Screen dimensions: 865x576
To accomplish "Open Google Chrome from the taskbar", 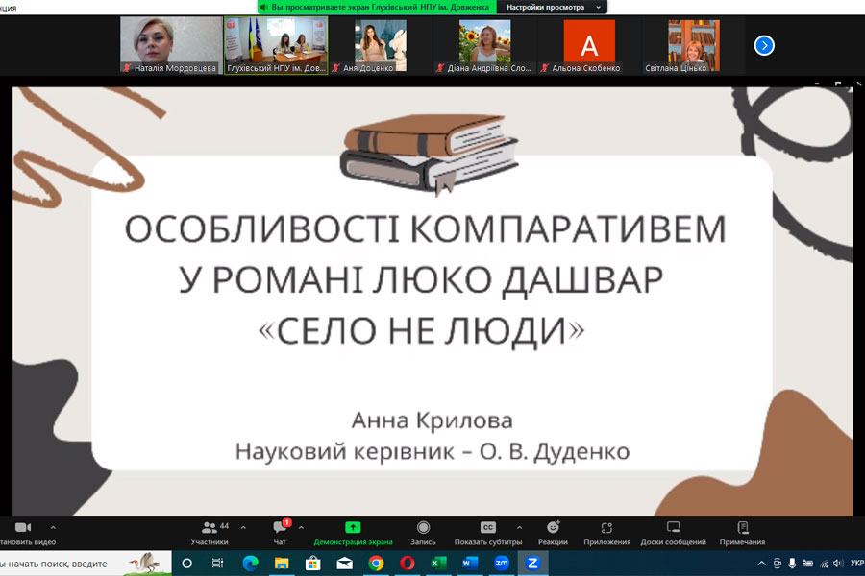I will point(376,564).
